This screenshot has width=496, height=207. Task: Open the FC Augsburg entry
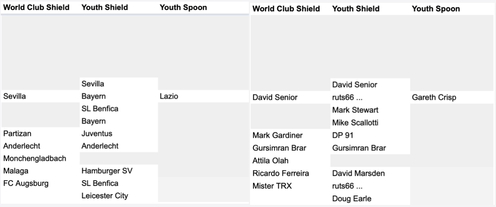[26, 183]
